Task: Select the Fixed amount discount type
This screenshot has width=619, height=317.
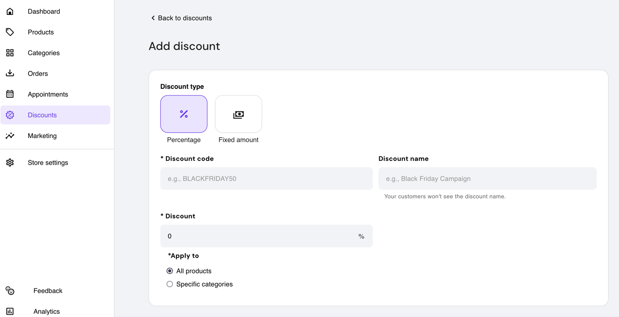Action: pos(238,114)
